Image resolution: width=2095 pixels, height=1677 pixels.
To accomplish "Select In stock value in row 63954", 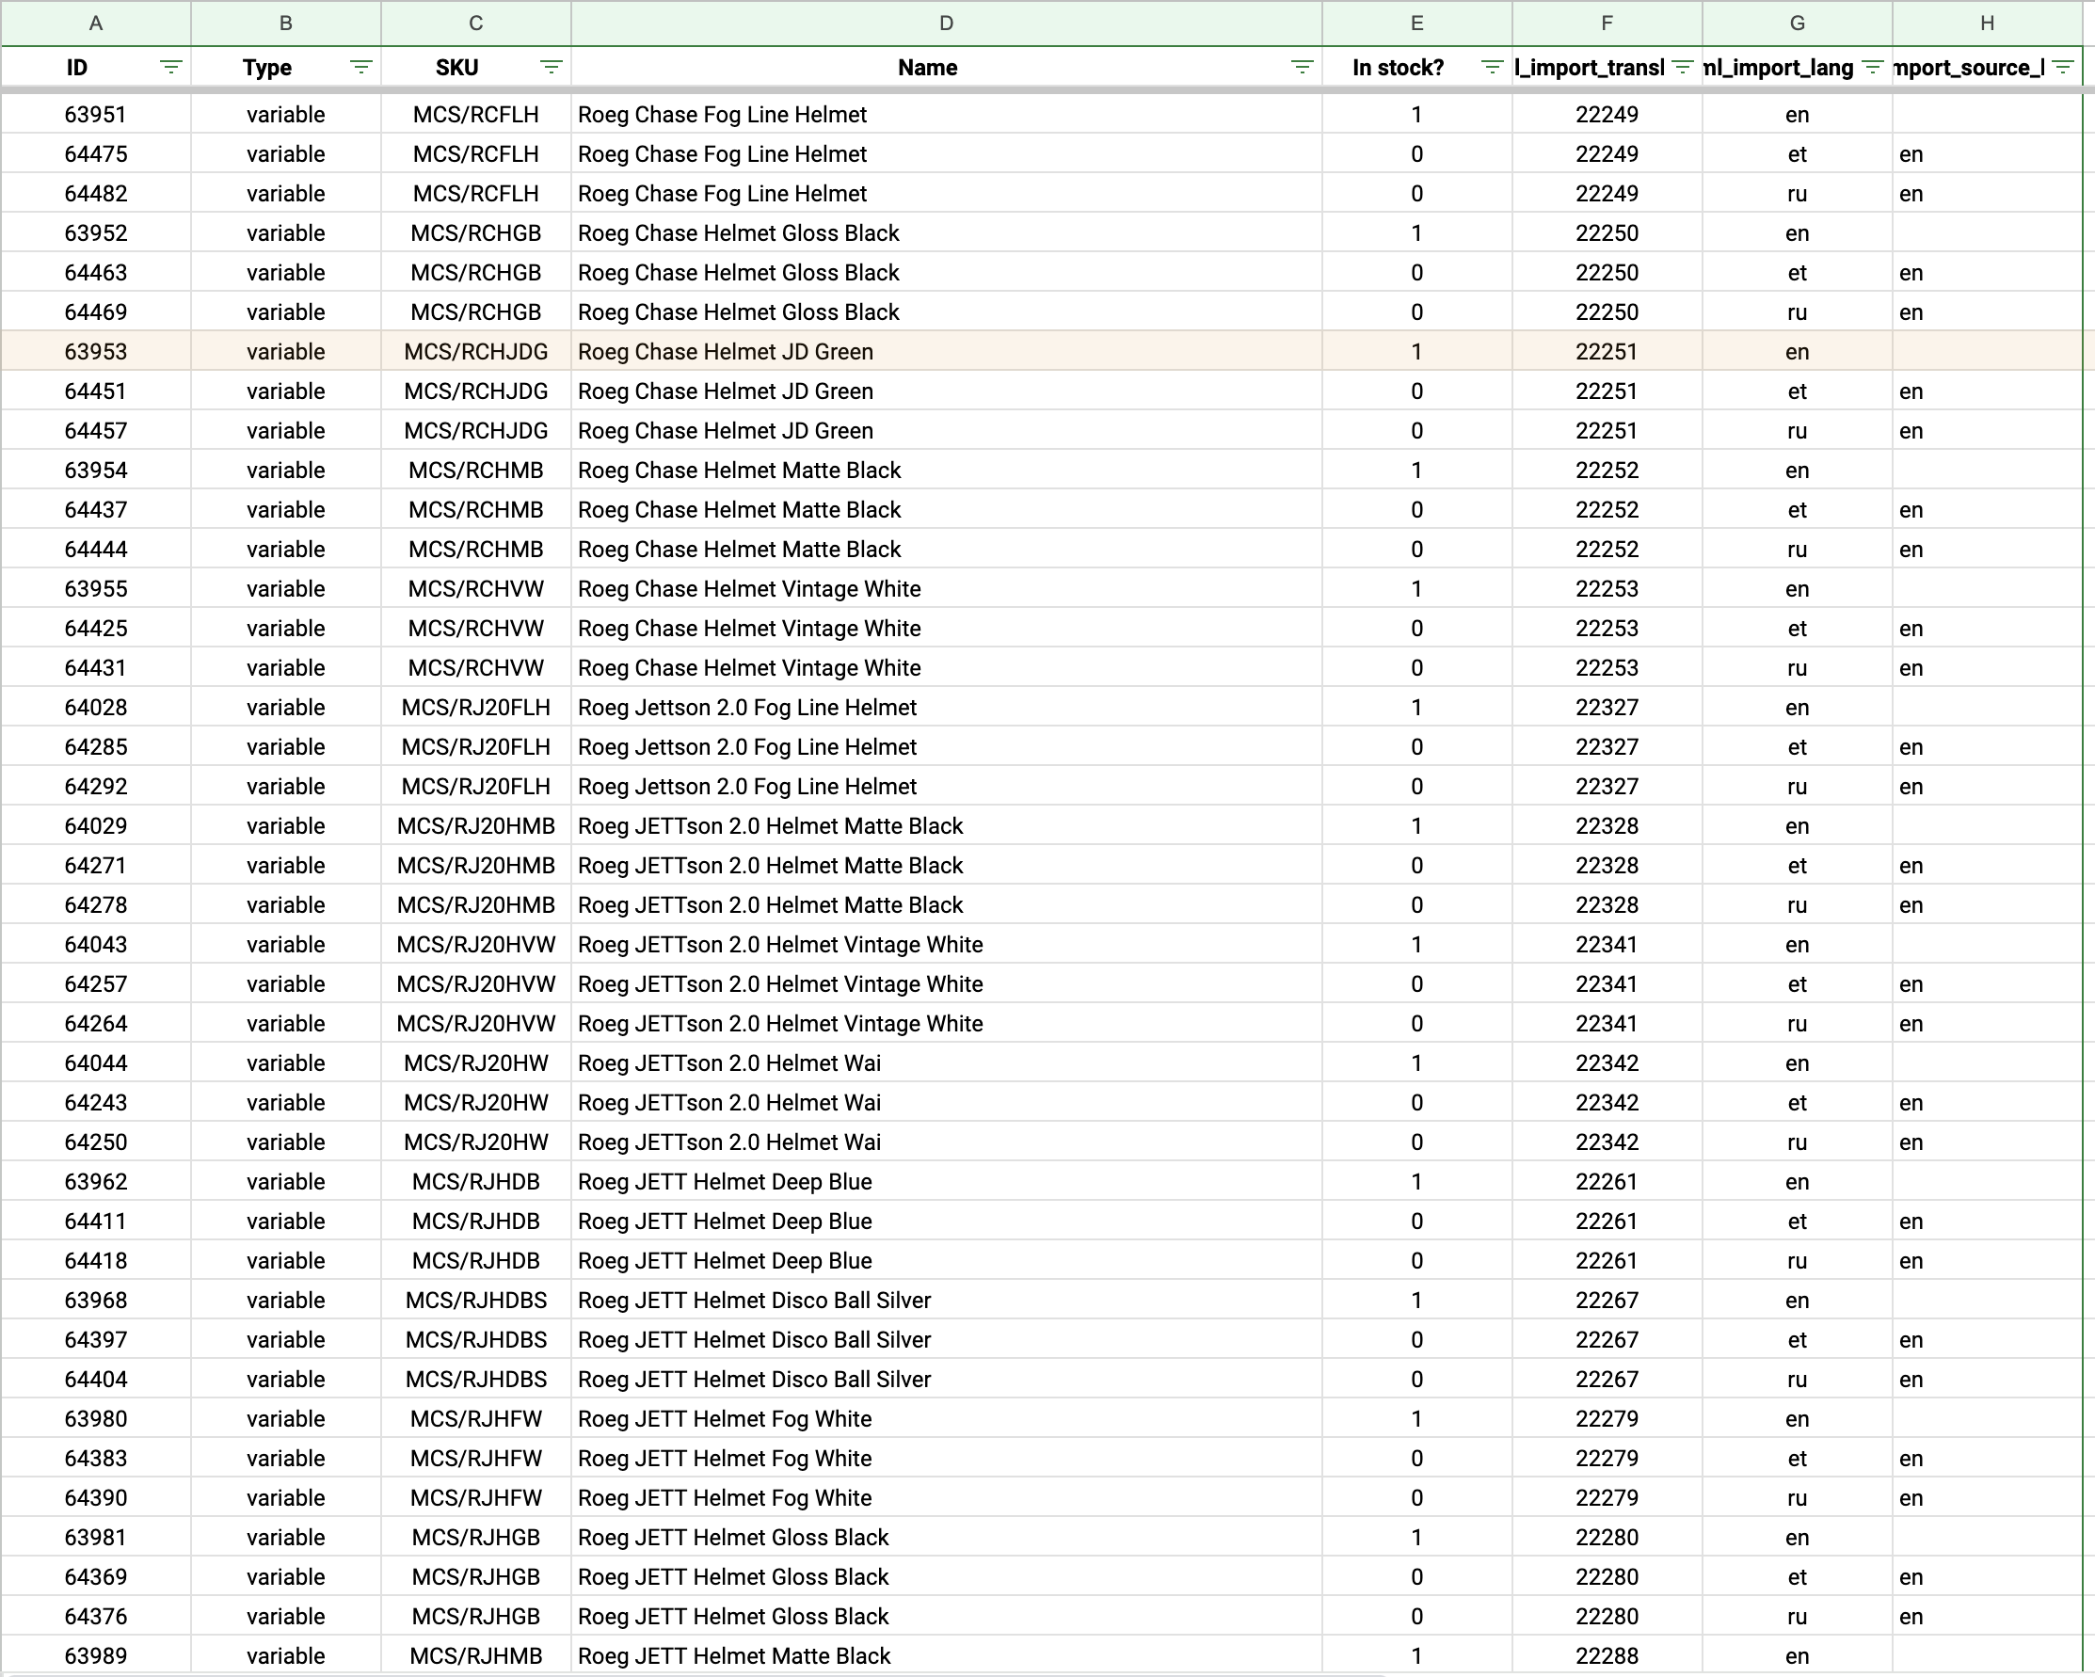I will pyautogui.click(x=1416, y=471).
